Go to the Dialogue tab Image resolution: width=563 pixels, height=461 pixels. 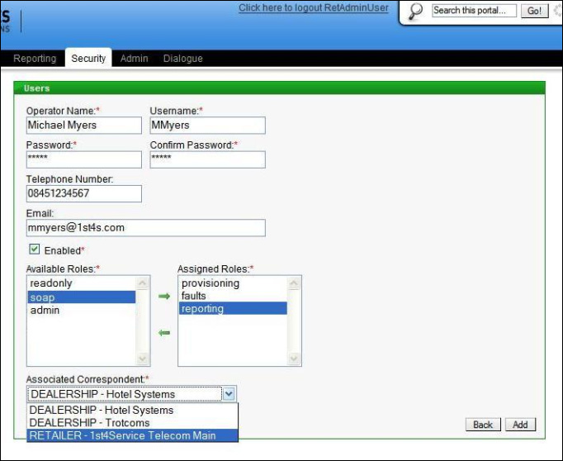(182, 59)
